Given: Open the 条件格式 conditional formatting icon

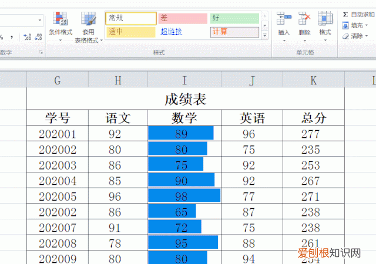Looking at the screenshot, I should (x=60, y=19).
